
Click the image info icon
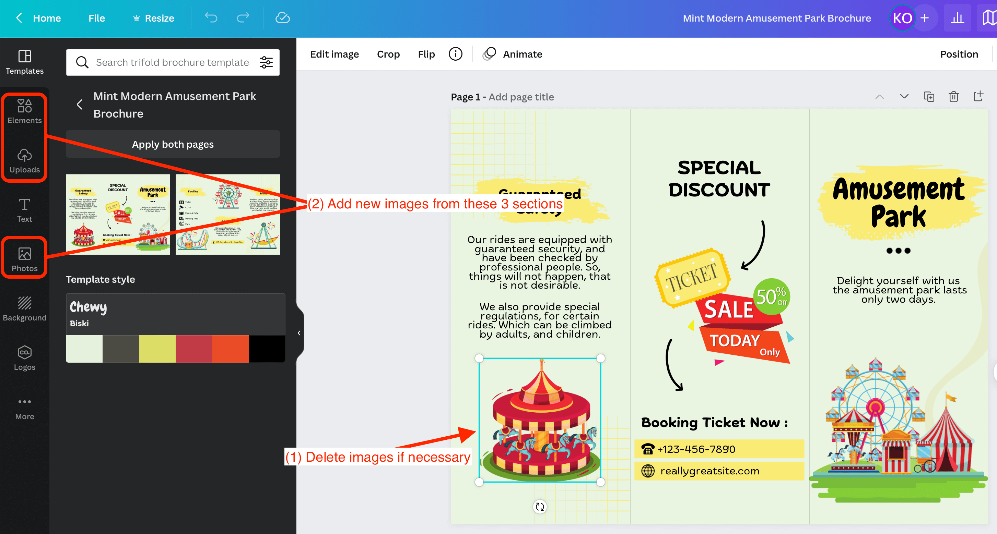click(x=455, y=54)
